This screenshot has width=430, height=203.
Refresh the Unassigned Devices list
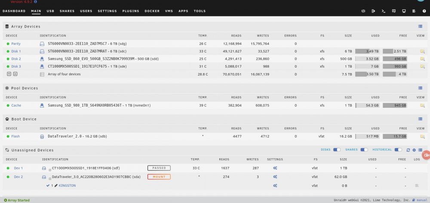408,150
